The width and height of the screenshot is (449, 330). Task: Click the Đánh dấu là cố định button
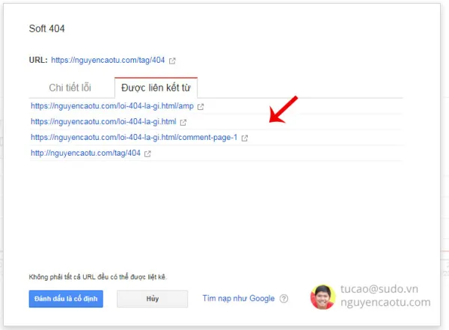[x=66, y=299]
